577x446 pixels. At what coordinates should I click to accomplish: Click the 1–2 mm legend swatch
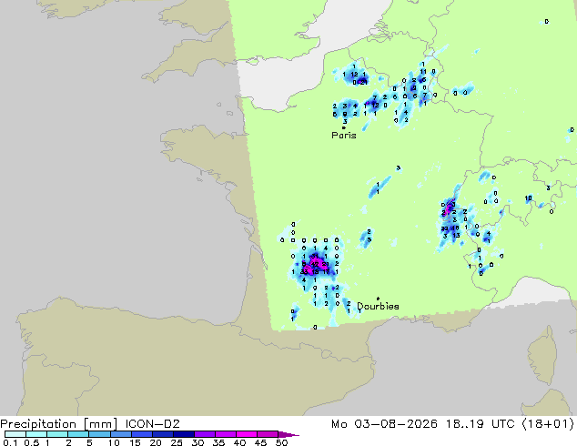tap(57, 434)
